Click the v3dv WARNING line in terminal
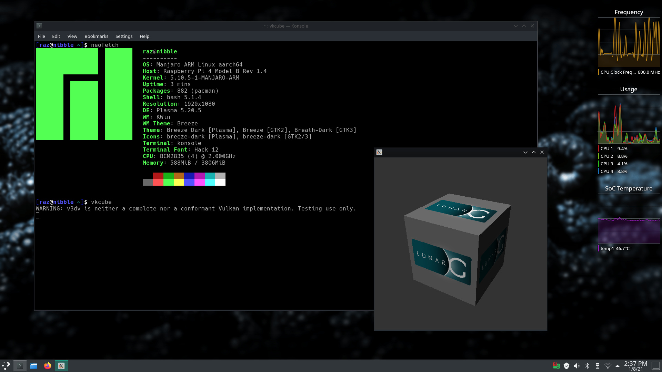This screenshot has height=372, width=662. click(196, 209)
